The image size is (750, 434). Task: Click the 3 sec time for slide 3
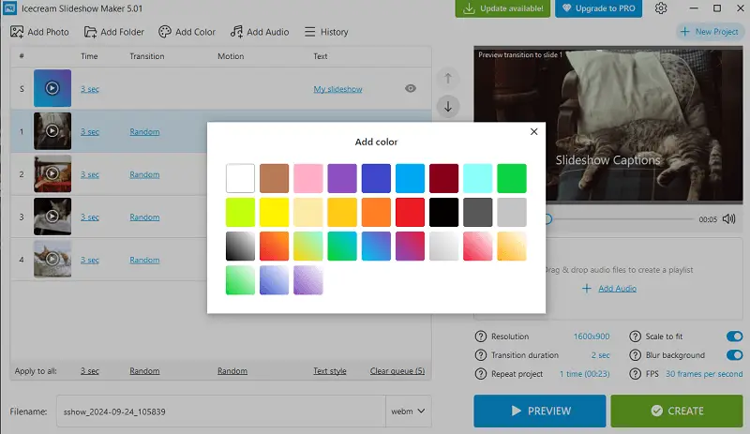click(89, 217)
